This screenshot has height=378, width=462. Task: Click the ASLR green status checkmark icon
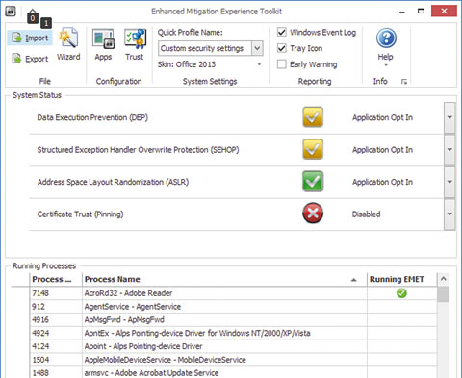pyautogui.click(x=313, y=182)
